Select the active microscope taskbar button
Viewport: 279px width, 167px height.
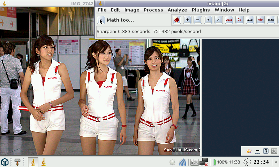[33, 162]
